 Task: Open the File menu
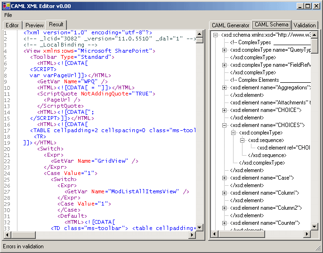(8, 15)
